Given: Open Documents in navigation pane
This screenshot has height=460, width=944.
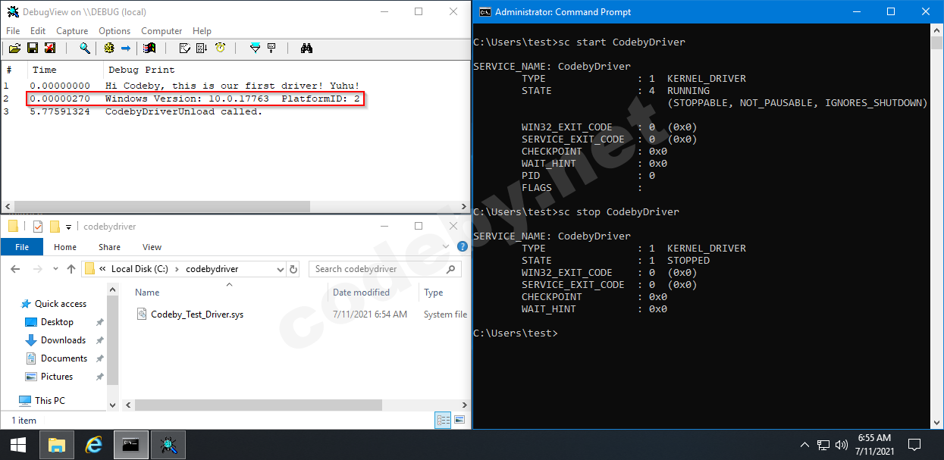Looking at the screenshot, I should coord(64,358).
